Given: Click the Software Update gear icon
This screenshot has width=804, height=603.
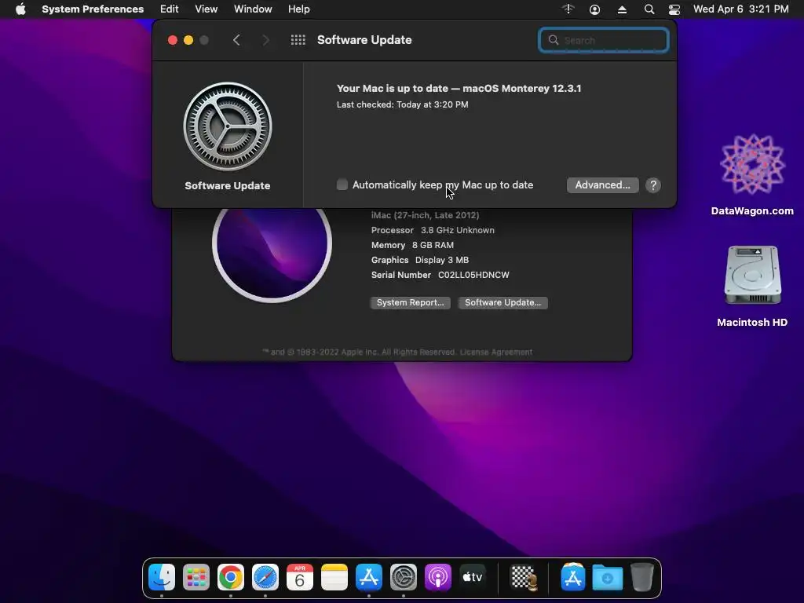Looking at the screenshot, I should pos(228,126).
